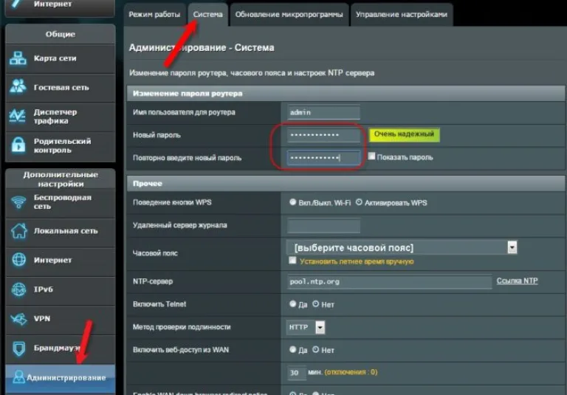Open the VPN sidebar label
This screenshot has width=567, height=395.
coord(41,319)
